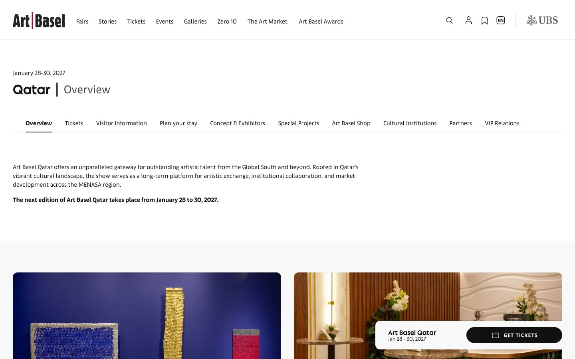Open Art Basel Awards menu item
The height and width of the screenshot is (359, 575).
pyautogui.click(x=321, y=22)
